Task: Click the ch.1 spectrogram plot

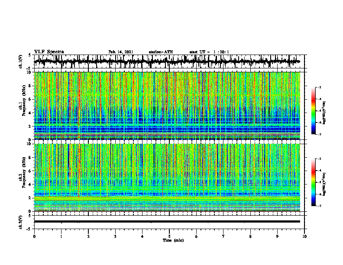Action: 167,106
